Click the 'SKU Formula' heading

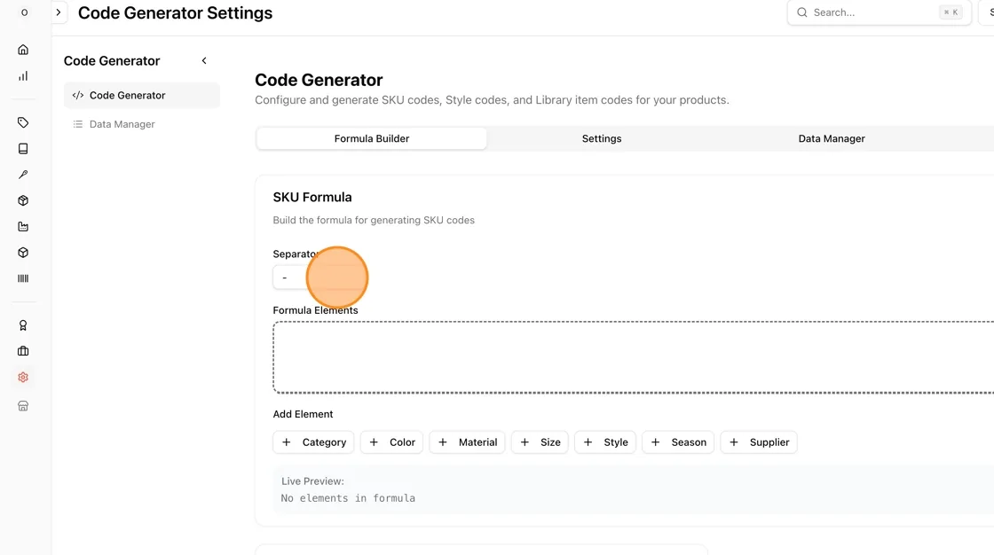(312, 197)
